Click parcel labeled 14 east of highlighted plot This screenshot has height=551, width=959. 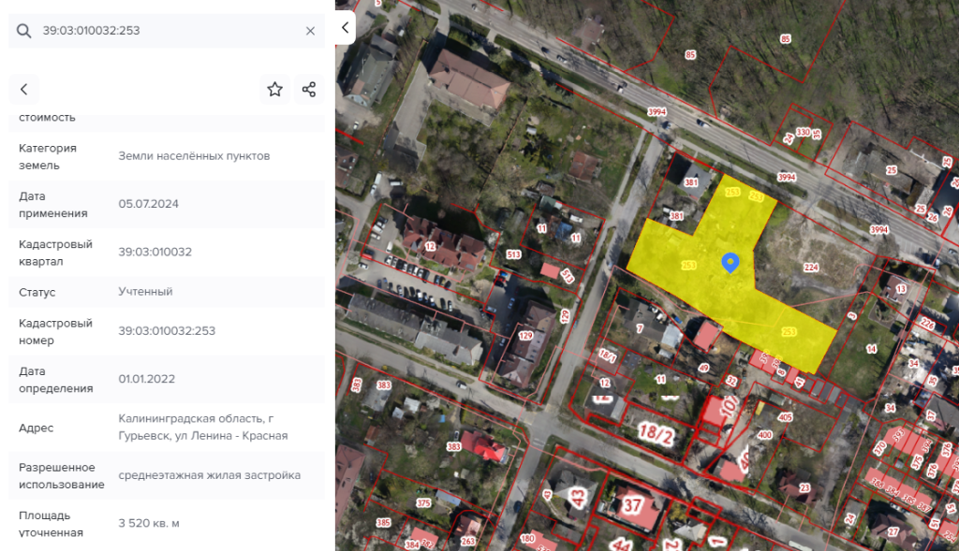click(x=871, y=349)
